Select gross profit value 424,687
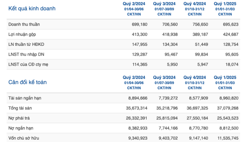 tap(231, 34)
